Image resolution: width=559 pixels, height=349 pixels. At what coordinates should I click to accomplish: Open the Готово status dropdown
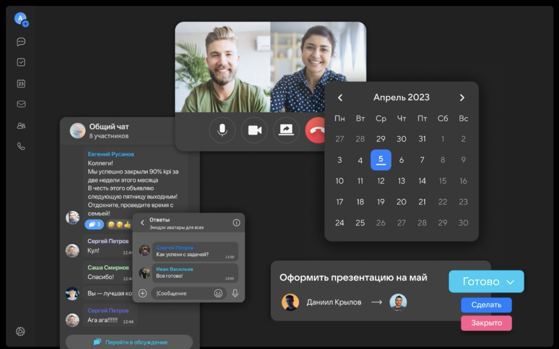[x=486, y=281]
